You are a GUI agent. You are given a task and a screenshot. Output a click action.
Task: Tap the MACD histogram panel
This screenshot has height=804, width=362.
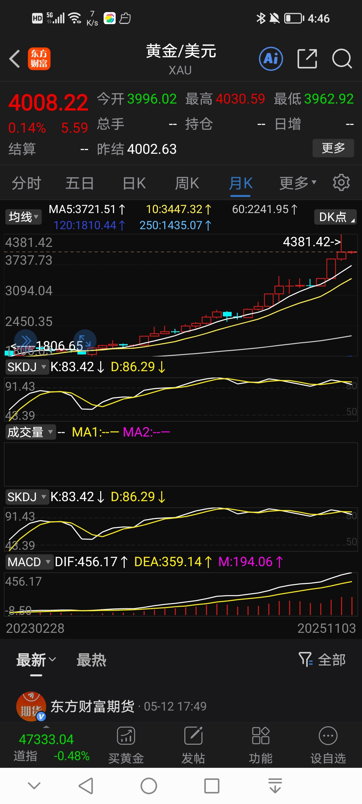(181, 594)
